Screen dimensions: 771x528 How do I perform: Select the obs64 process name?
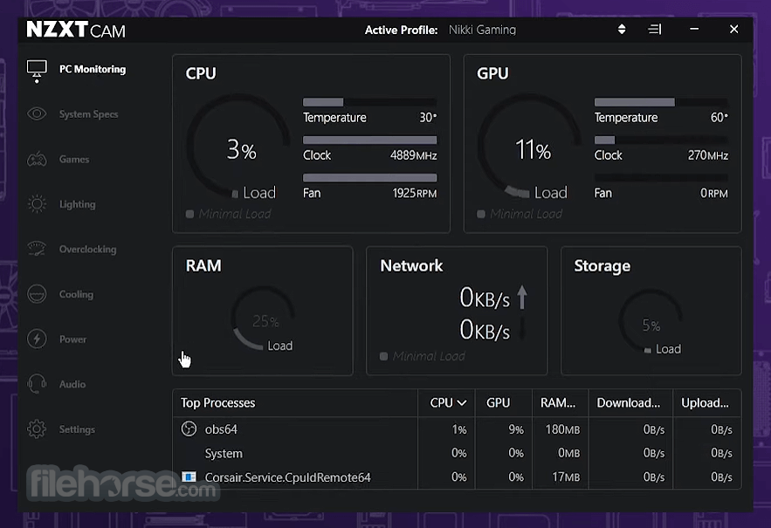click(221, 429)
